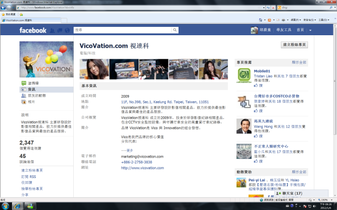Show all sponsored stories (顯示全部)
The height and width of the screenshot is (210, 337).
(x=299, y=172)
